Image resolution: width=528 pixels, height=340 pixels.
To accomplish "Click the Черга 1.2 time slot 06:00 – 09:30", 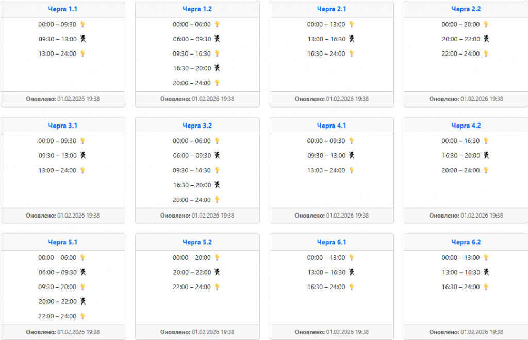I will click(192, 39).
